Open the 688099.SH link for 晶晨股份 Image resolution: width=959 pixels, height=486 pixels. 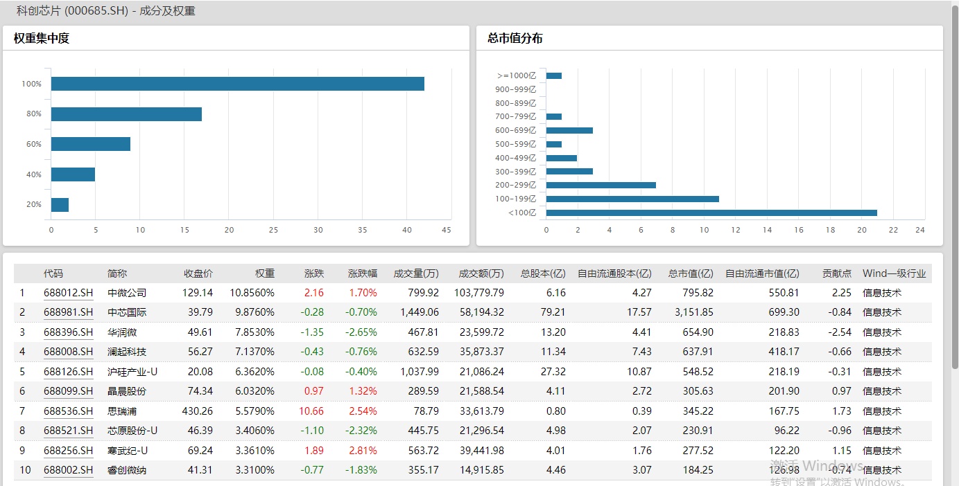coord(68,391)
